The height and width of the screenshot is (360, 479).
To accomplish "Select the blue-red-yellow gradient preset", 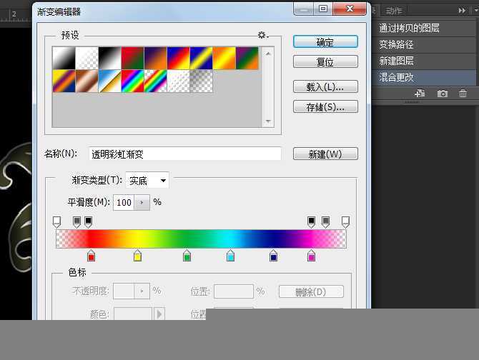I will [x=179, y=58].
